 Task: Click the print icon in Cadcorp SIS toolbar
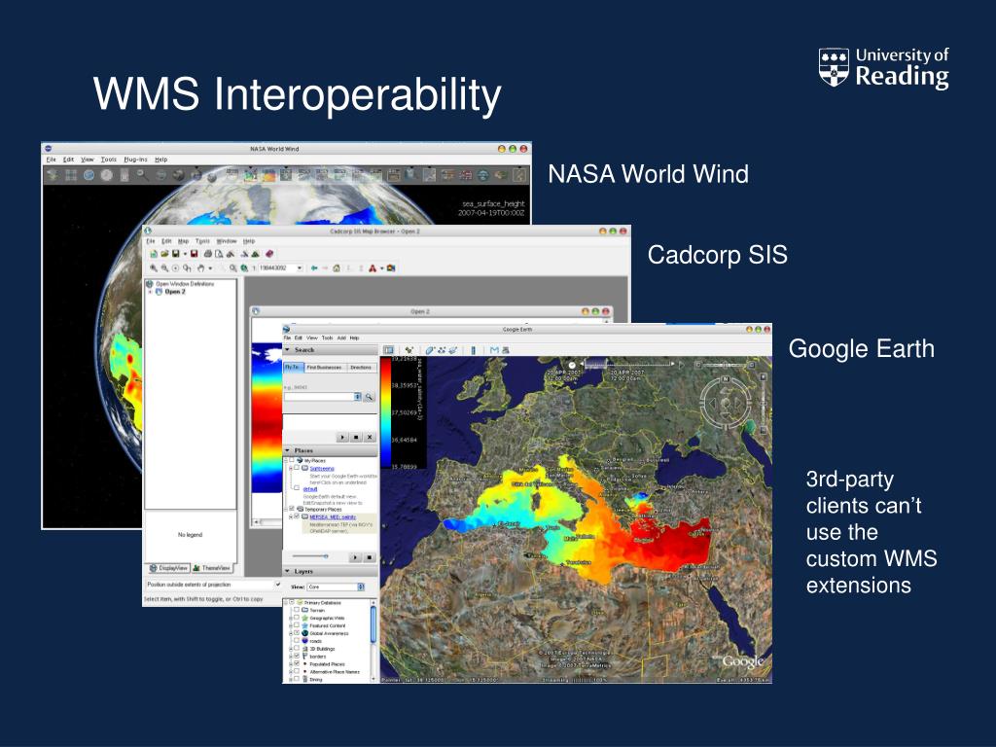(208, 254)
